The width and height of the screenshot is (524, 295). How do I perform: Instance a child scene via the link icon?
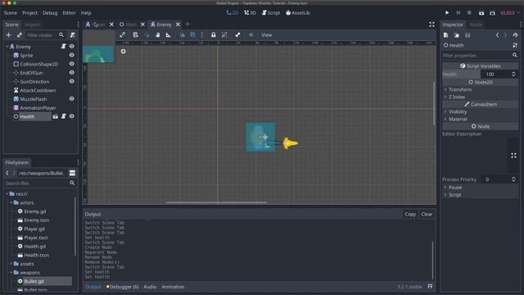(x=20, y=35)
